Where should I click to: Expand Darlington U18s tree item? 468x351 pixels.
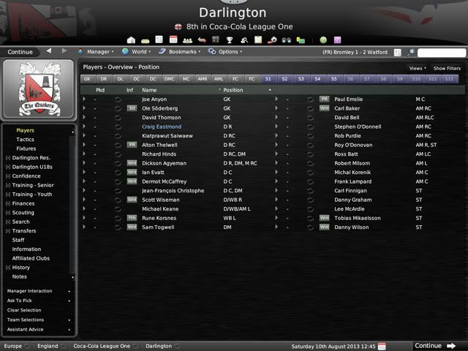[x=8, y=167]
